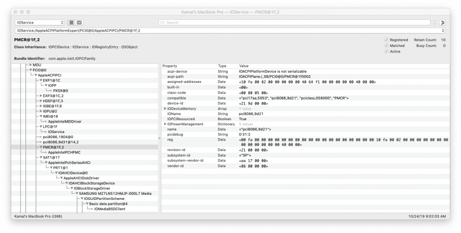The width and height of the screenshot is (461, 233).
Task: Select AppleIntelPCHPMC tree item
Action: click(64, 152)
